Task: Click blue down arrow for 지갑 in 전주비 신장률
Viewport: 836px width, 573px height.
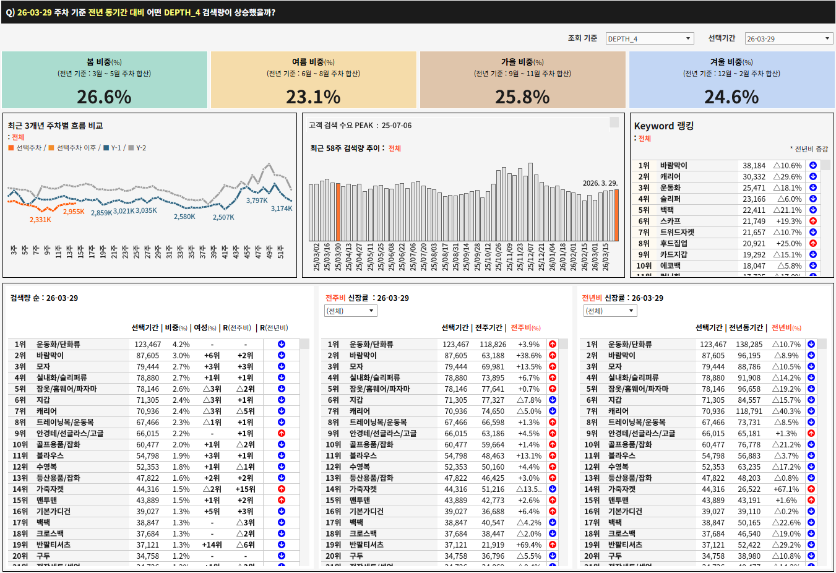Action: [x=553, y=400]
